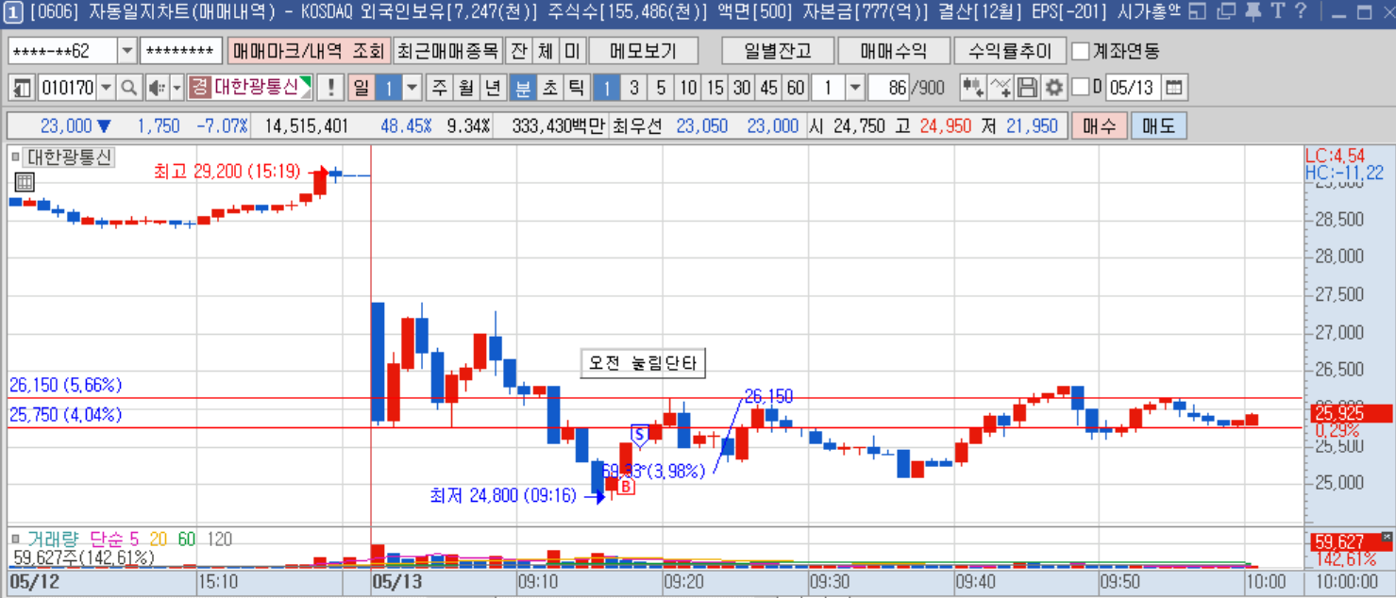Toggle the D date checkbox

point(1081,89)
